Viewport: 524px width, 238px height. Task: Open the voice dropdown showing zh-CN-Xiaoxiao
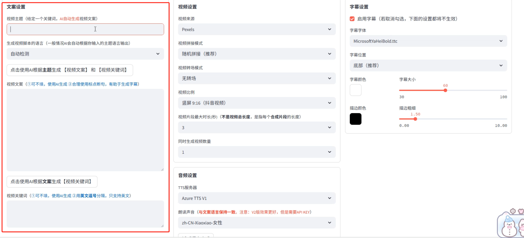click(x=257, y=223)
